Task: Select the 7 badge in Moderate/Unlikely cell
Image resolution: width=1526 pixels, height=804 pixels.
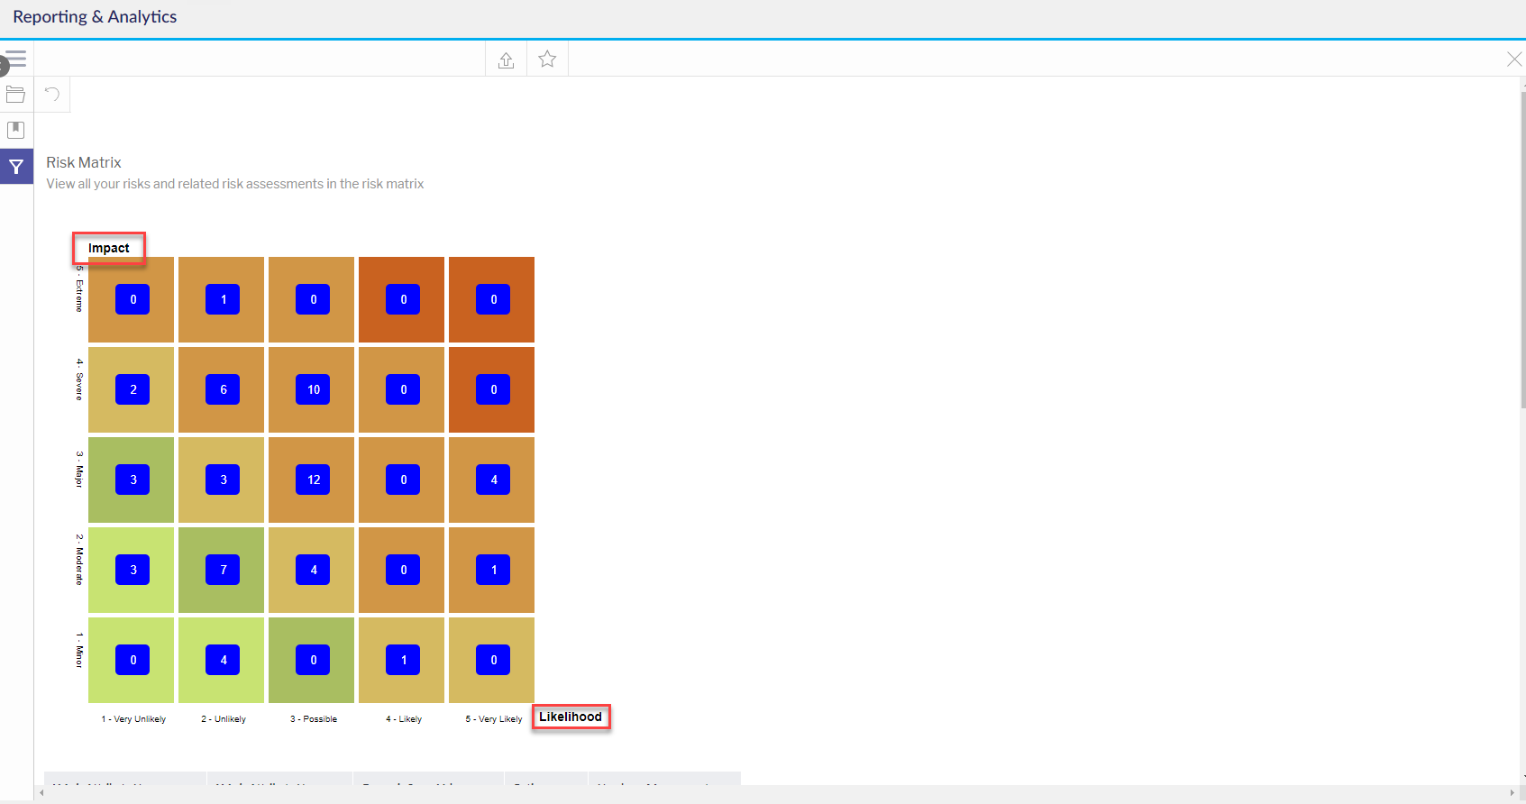Action: (223, 570)
